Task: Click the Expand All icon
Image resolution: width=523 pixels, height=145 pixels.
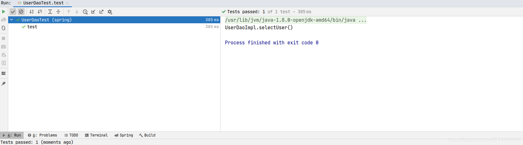Action: tap(50, 12)
